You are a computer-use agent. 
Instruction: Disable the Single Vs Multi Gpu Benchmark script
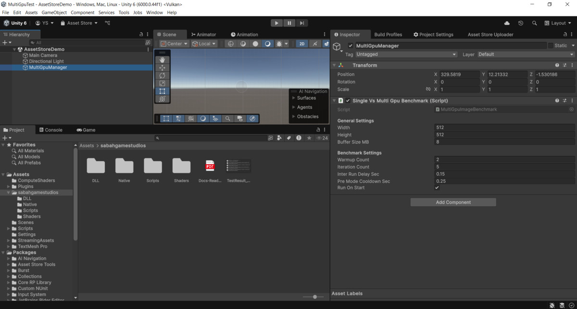348,101
